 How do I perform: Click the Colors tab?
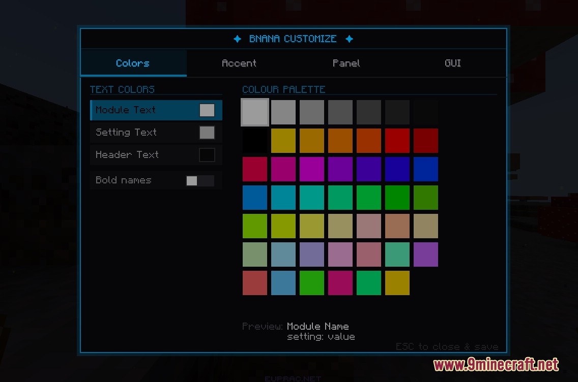[x=133, y=63]
